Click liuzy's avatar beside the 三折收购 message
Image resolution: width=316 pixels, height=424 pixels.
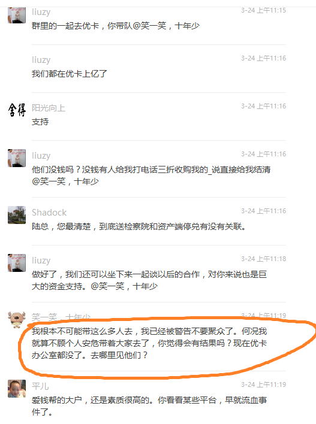[x=17, y=158]
